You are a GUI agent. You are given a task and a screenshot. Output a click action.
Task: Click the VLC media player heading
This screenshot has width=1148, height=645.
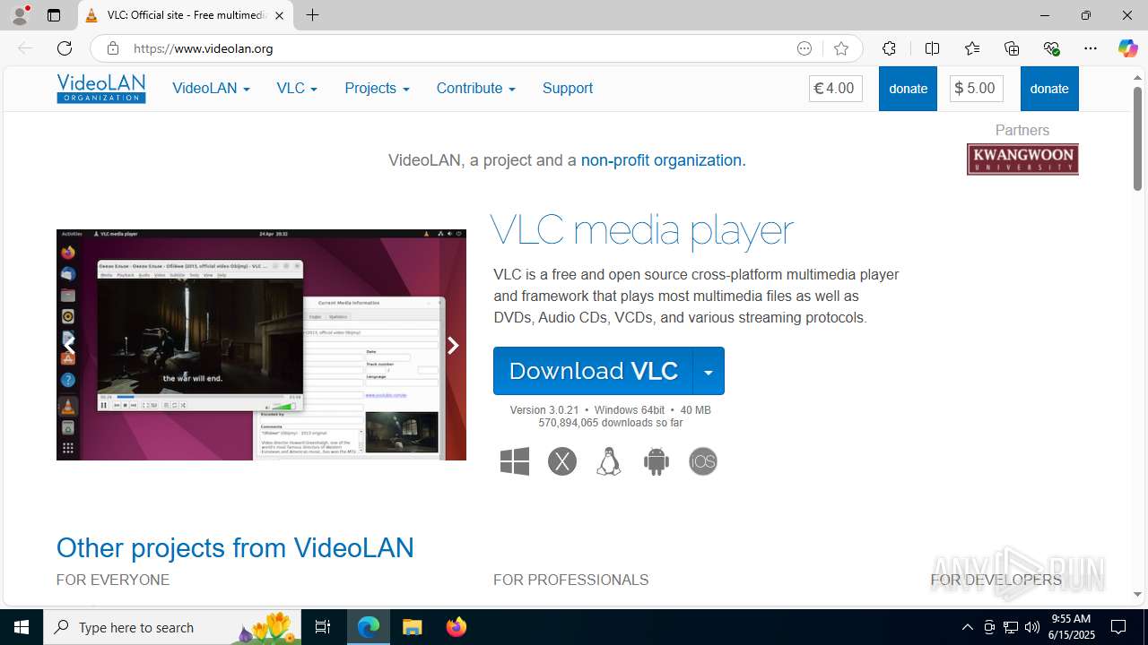[x=642, y=230]
